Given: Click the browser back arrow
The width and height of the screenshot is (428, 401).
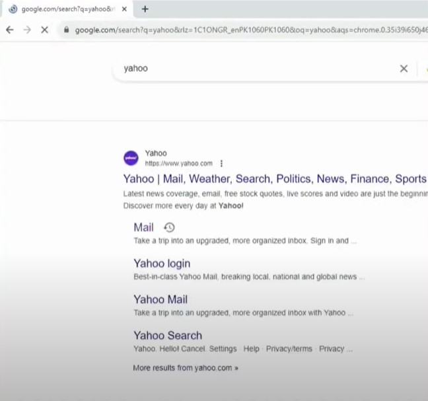Looking at the screenshot, I should [10, 30].
